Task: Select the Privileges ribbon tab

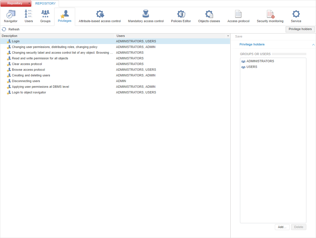Action: (65, 16)
